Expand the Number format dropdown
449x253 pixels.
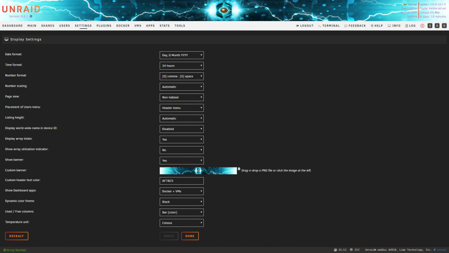tap(181, 76)
